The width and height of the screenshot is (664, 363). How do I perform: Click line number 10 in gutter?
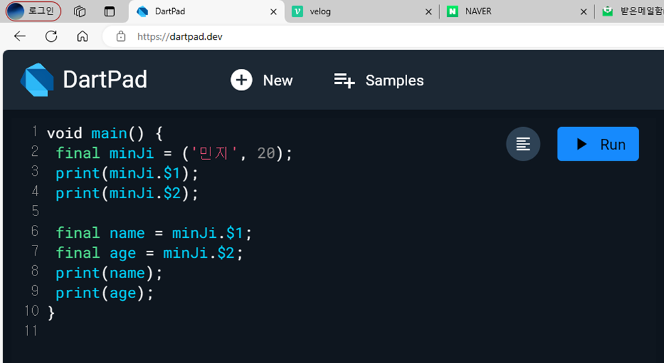pyautogui.click(x=31, y=310)
